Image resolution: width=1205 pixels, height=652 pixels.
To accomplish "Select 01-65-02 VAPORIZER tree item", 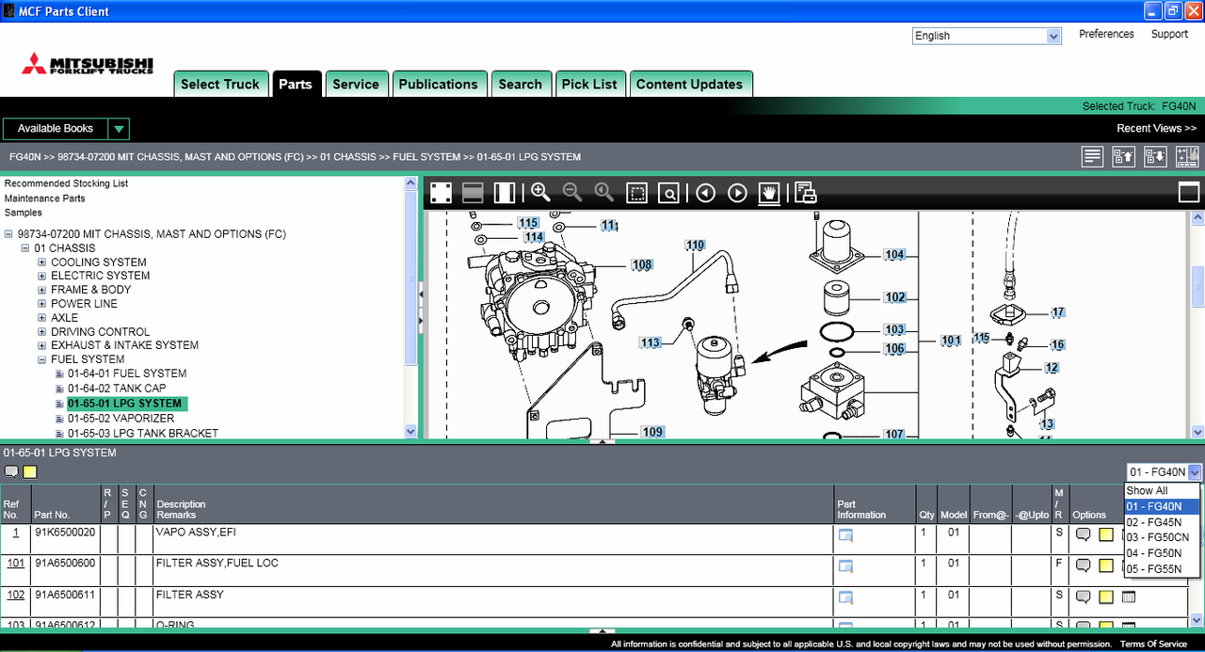I will [x=120, y=418].
